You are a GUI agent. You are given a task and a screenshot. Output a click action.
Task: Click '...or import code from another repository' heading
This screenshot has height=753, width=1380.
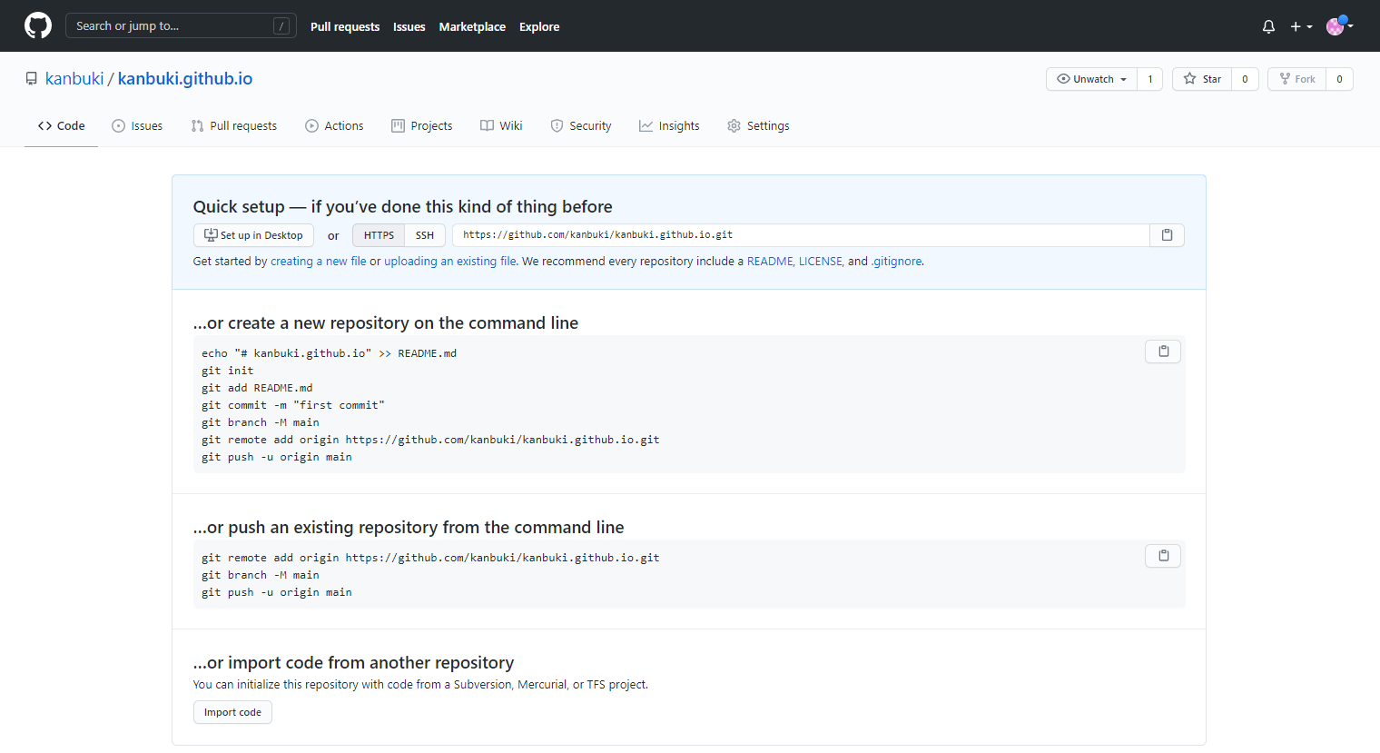click(x=354, y=663)
